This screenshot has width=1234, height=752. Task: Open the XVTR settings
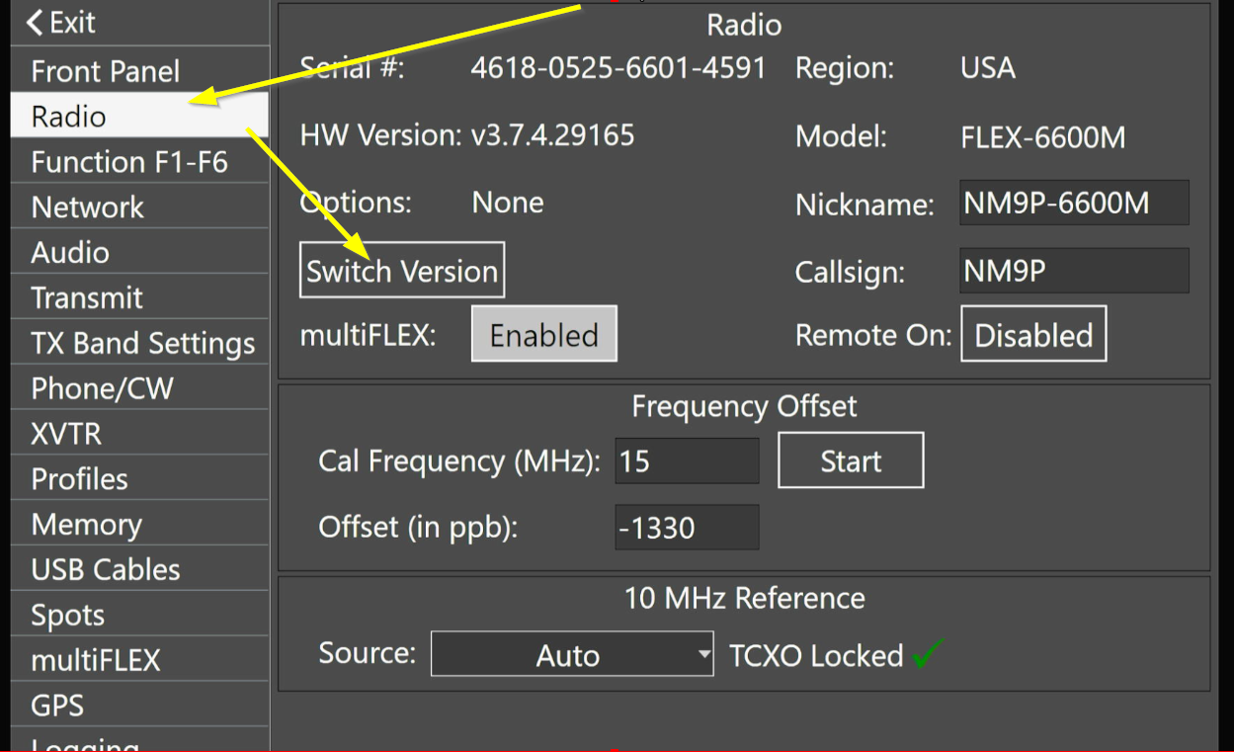[139, 435]
